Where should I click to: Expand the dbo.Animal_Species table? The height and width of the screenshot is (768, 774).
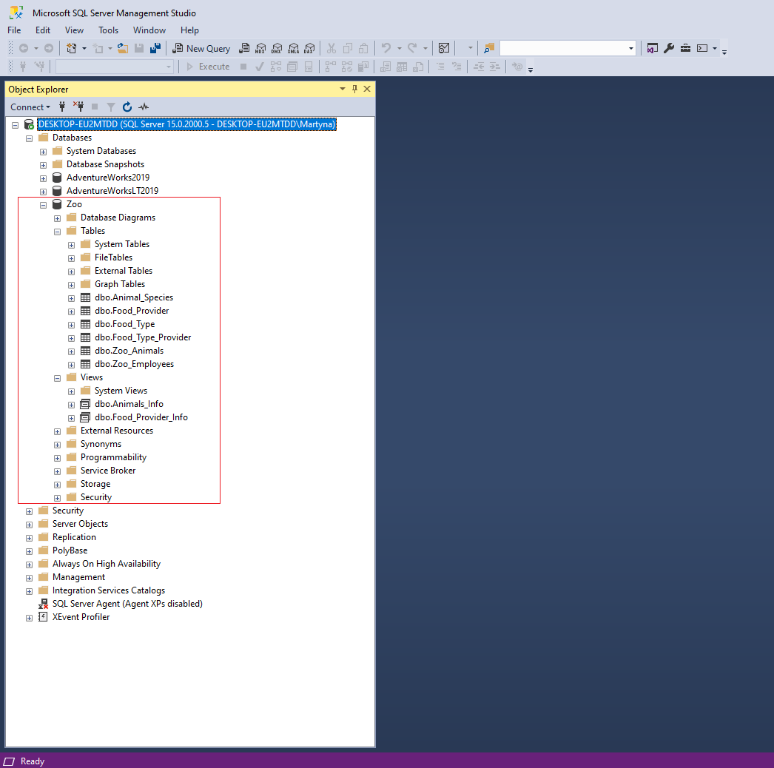tap(72, 298)
